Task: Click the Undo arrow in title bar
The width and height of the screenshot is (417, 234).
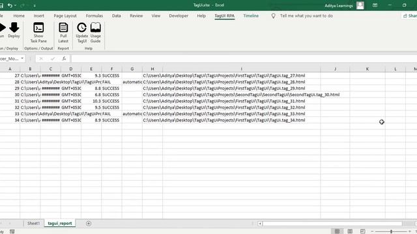Action: pos(10,5)
